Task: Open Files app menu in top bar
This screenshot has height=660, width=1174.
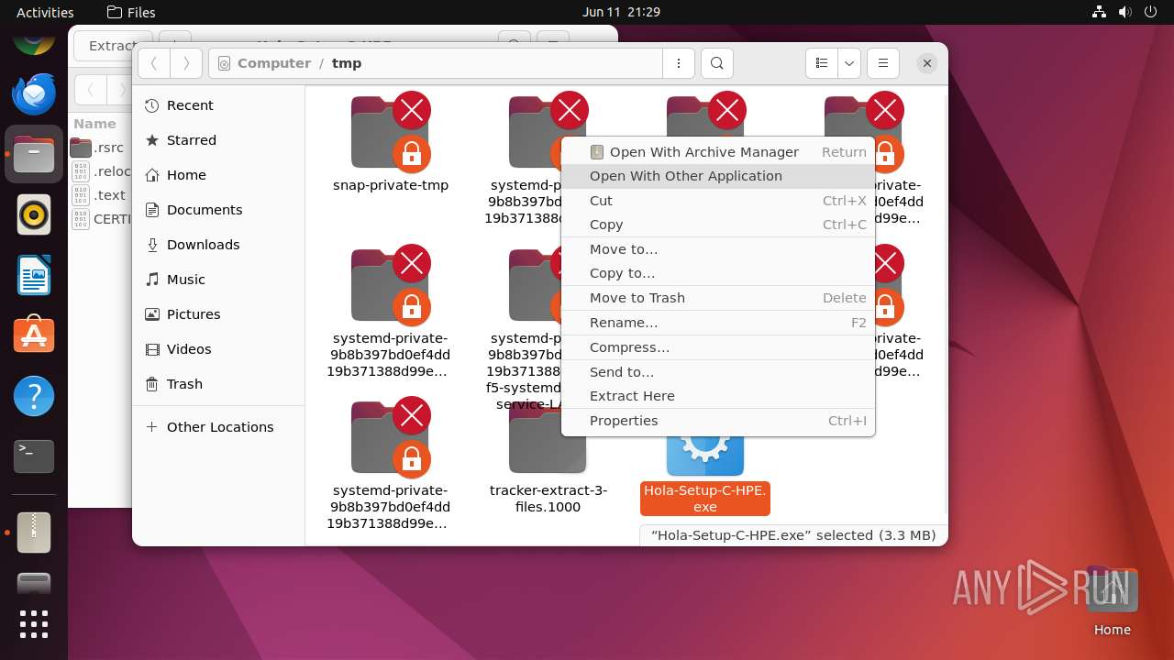Action: tap(131, 12)
